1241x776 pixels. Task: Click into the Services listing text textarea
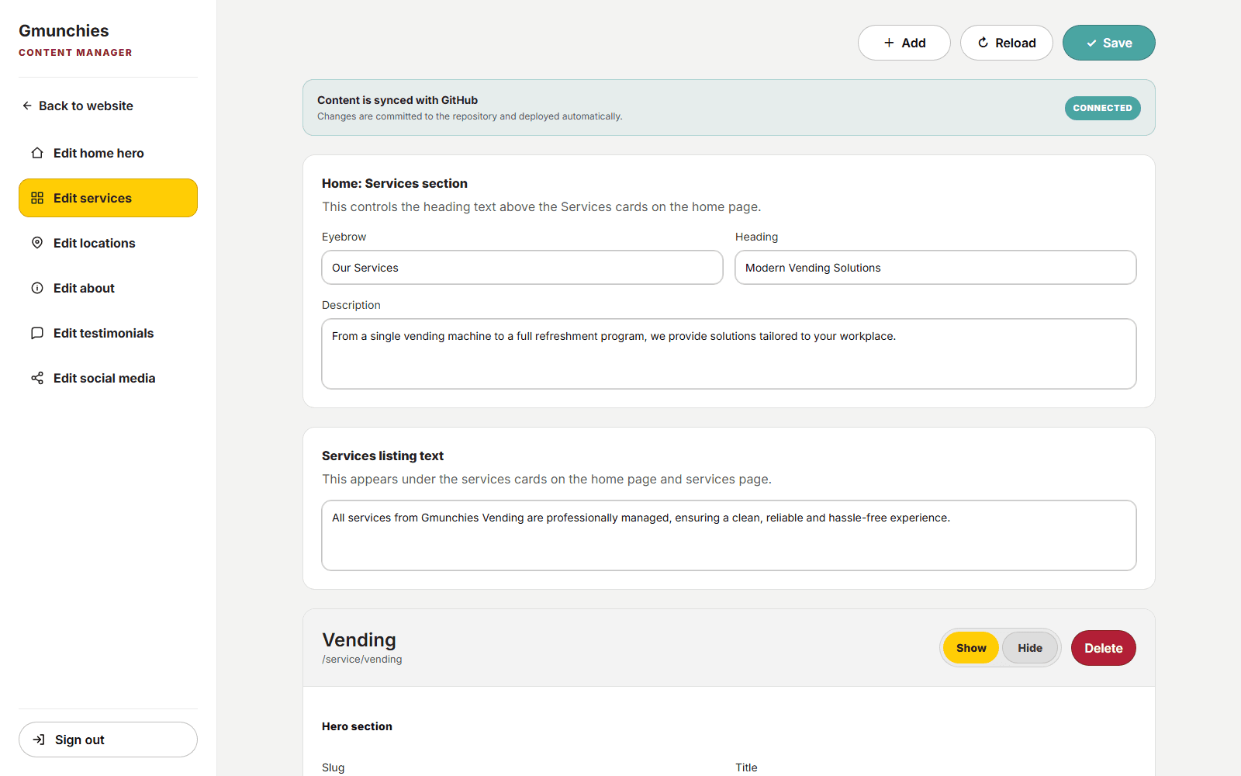729,535
